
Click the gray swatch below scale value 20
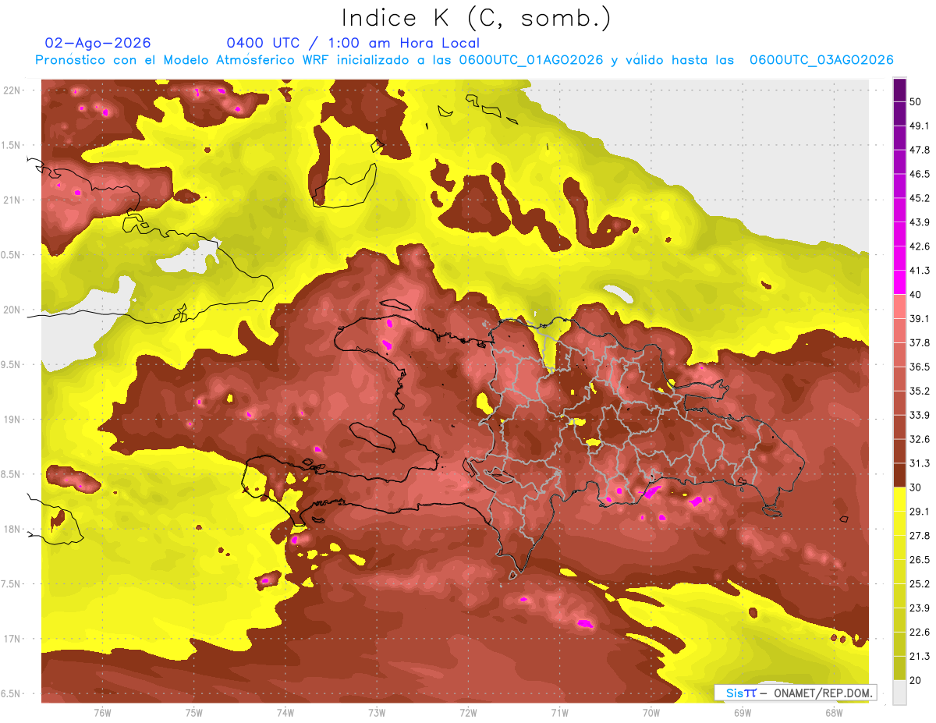pos(900,693)
